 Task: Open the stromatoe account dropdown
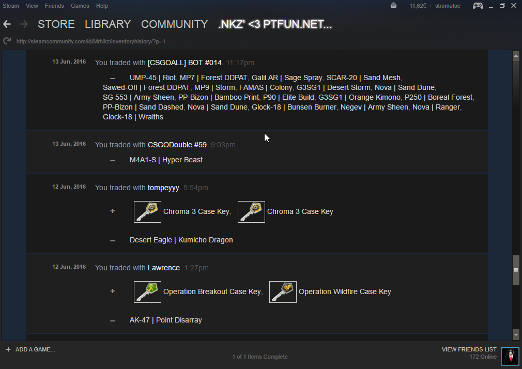pyautogui.click(x=449, y=6)
